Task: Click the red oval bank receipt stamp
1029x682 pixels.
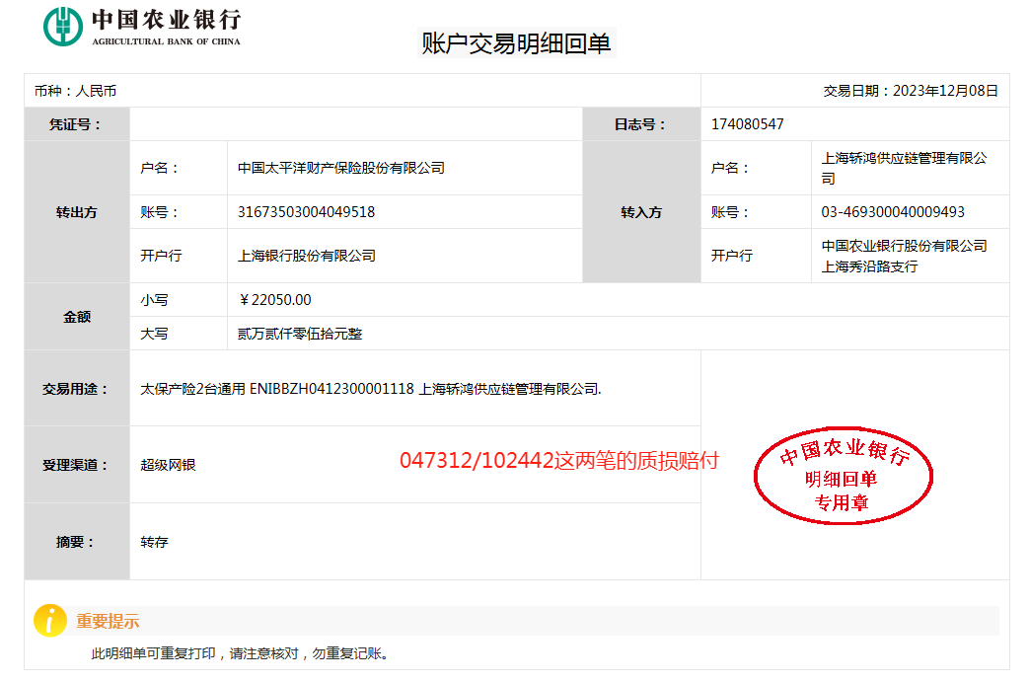Action: click(x=843, y=479)
